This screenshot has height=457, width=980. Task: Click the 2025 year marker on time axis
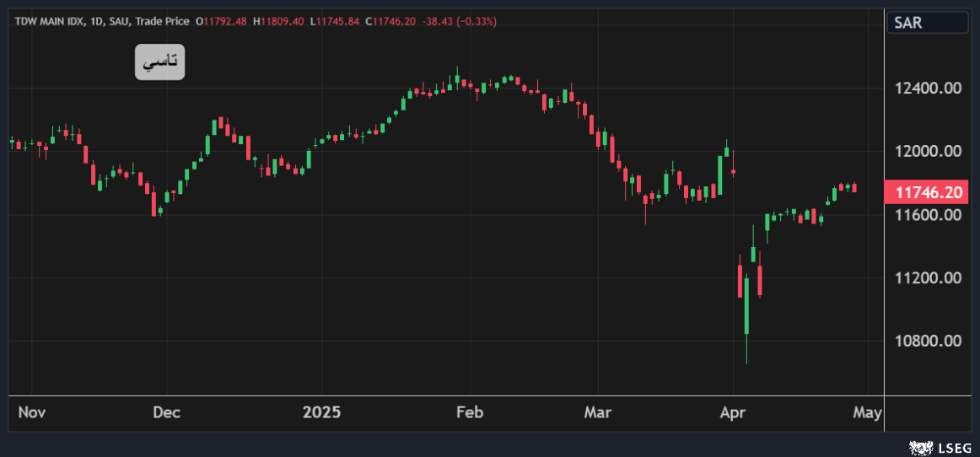click(x=321, y=412)
